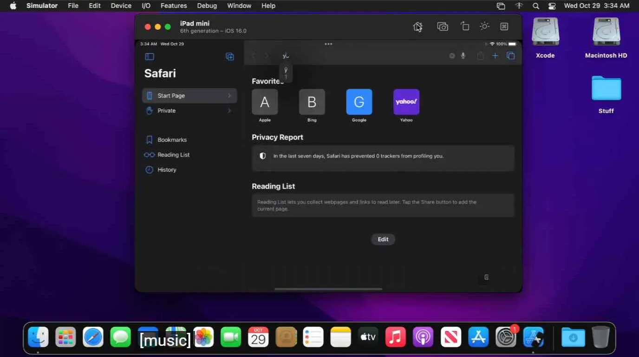The image size is (639, 357).
Task: Open Photos from the Dock
Action: [x=203, y=337]
